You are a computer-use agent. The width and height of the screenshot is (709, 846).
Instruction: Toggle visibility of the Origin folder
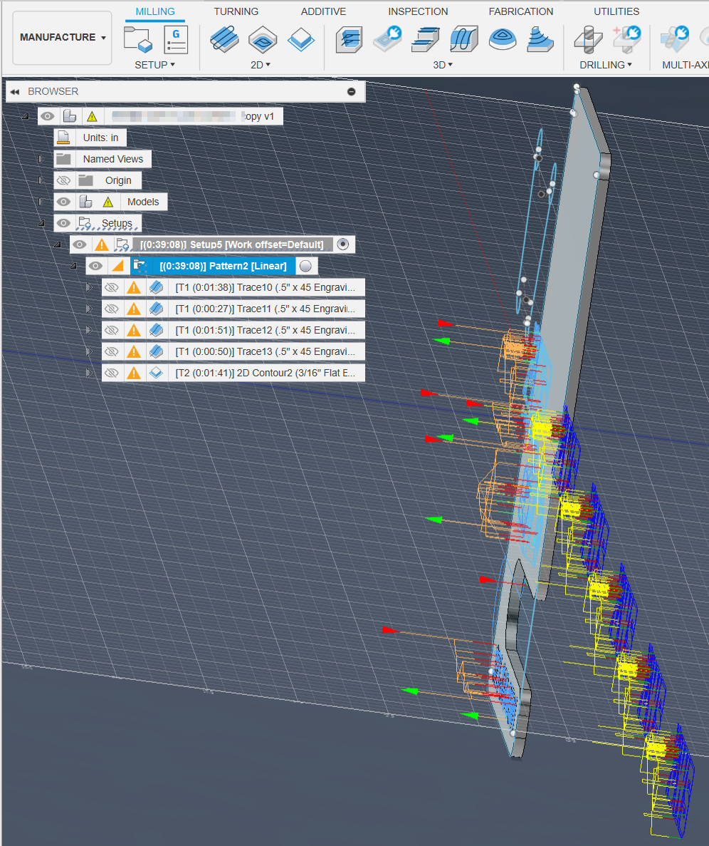tap(64, 180)
